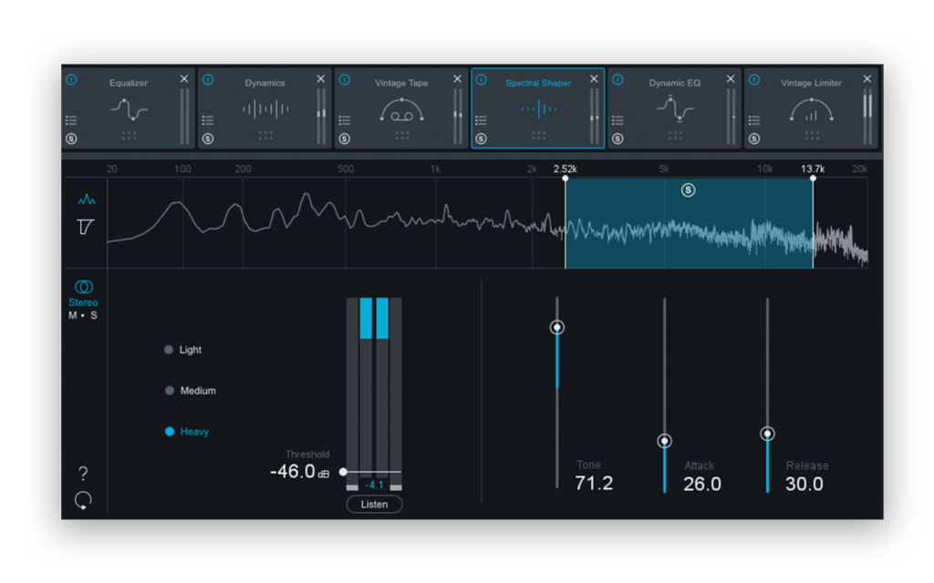Select the Vintage Tape module tab

point(401,107)
